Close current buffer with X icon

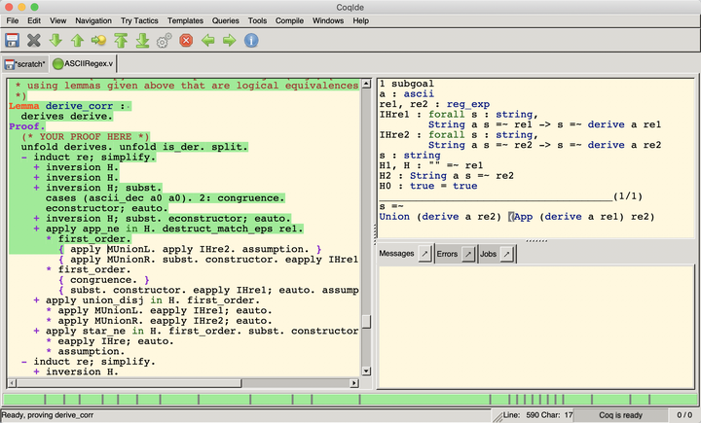33,41
